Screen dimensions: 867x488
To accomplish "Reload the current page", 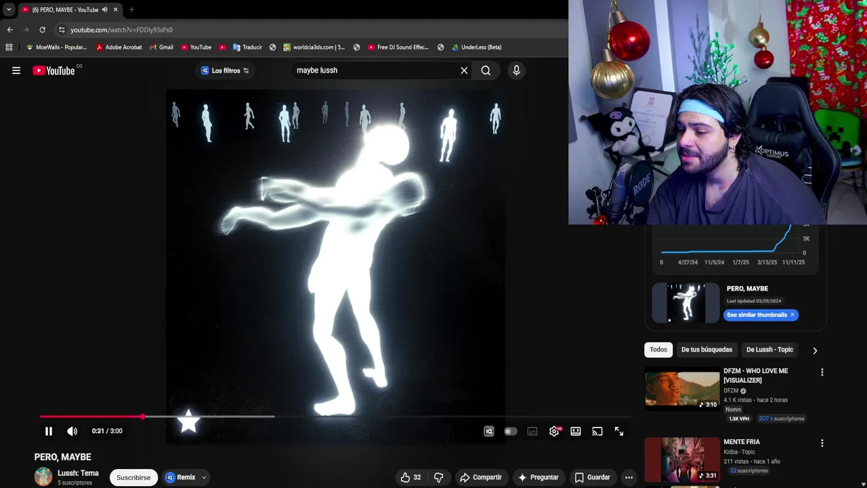I will tap(43, 30).
